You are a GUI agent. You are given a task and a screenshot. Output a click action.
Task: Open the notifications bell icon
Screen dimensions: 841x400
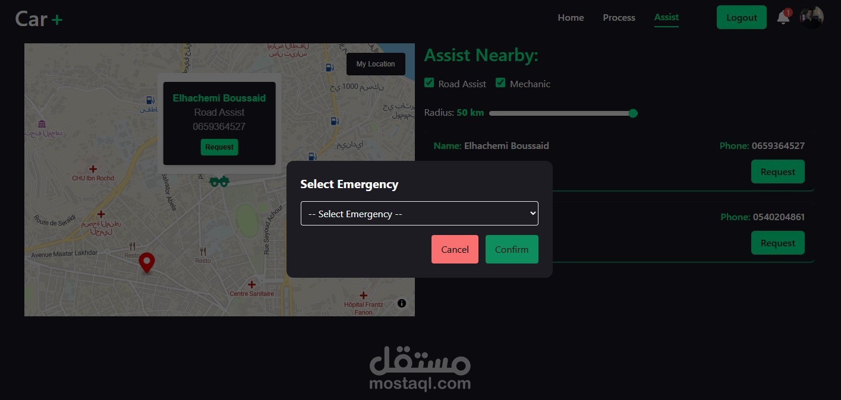point(783,18)
